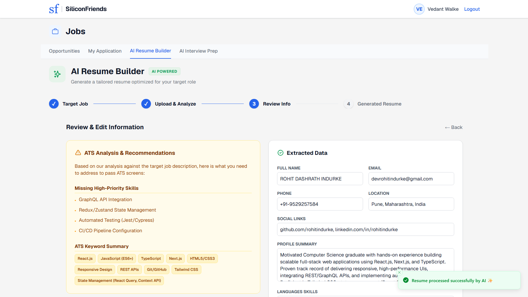This screenshot has height=297, width=528.
Task: Click the Next.js keyword tag
Action: point(175,258)
